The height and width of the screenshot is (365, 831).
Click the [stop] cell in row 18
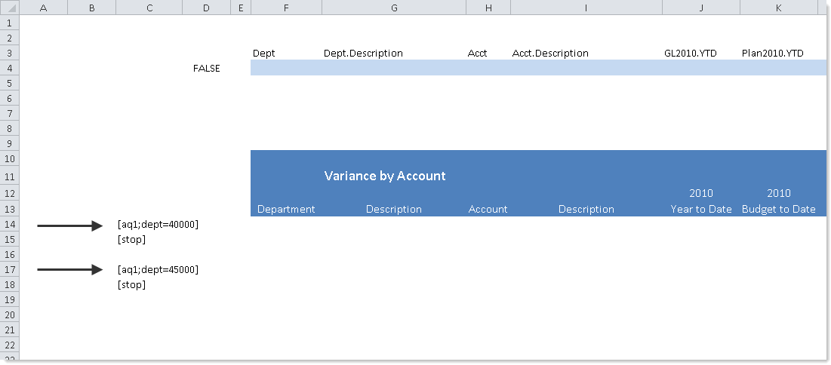point(132,285)
